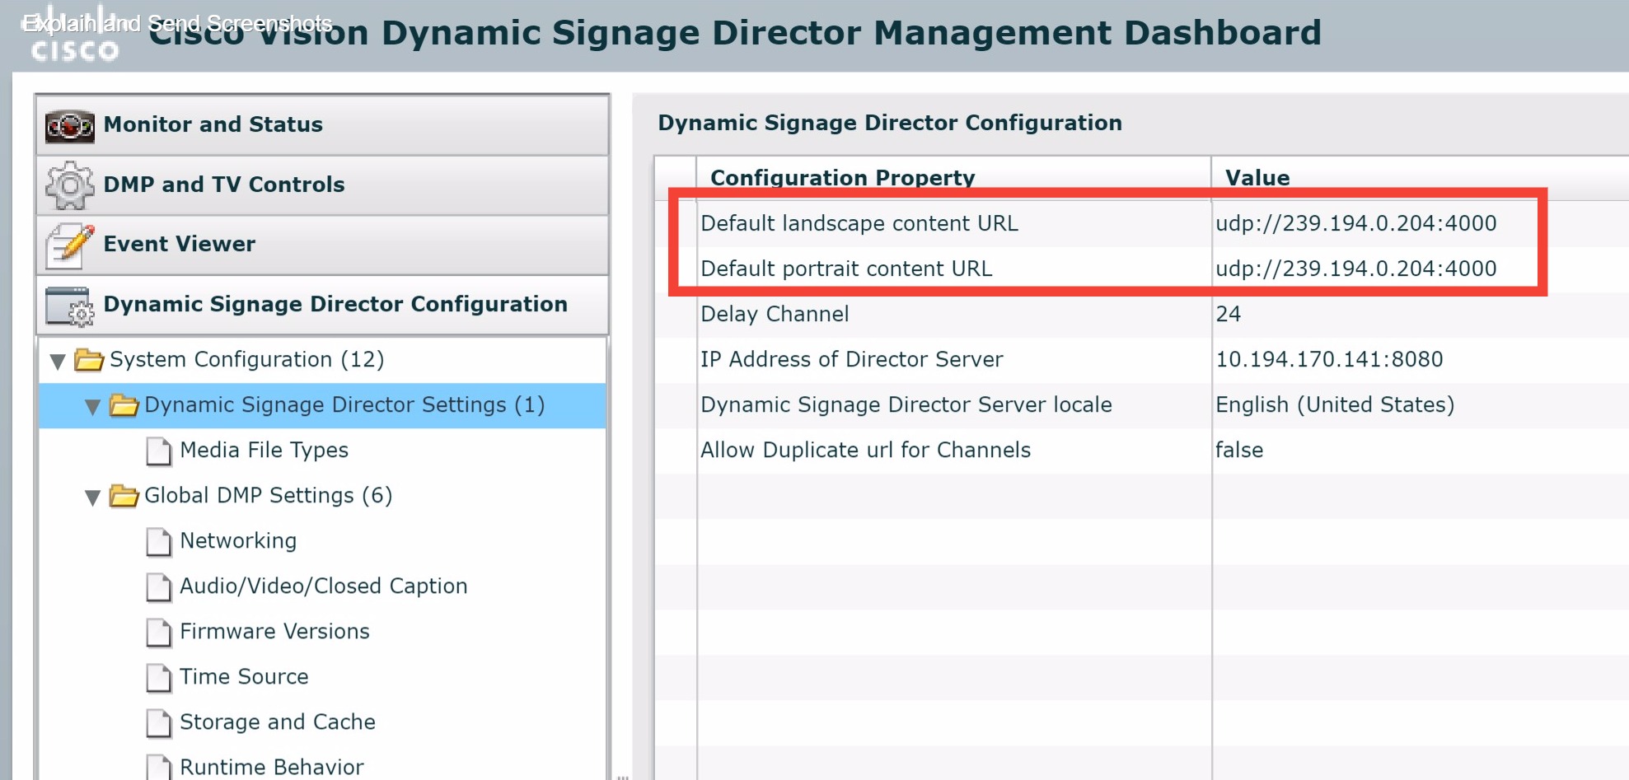Click the Storage and Cache page icon
The image size is (1629, 780).
(x=159, y=722)
